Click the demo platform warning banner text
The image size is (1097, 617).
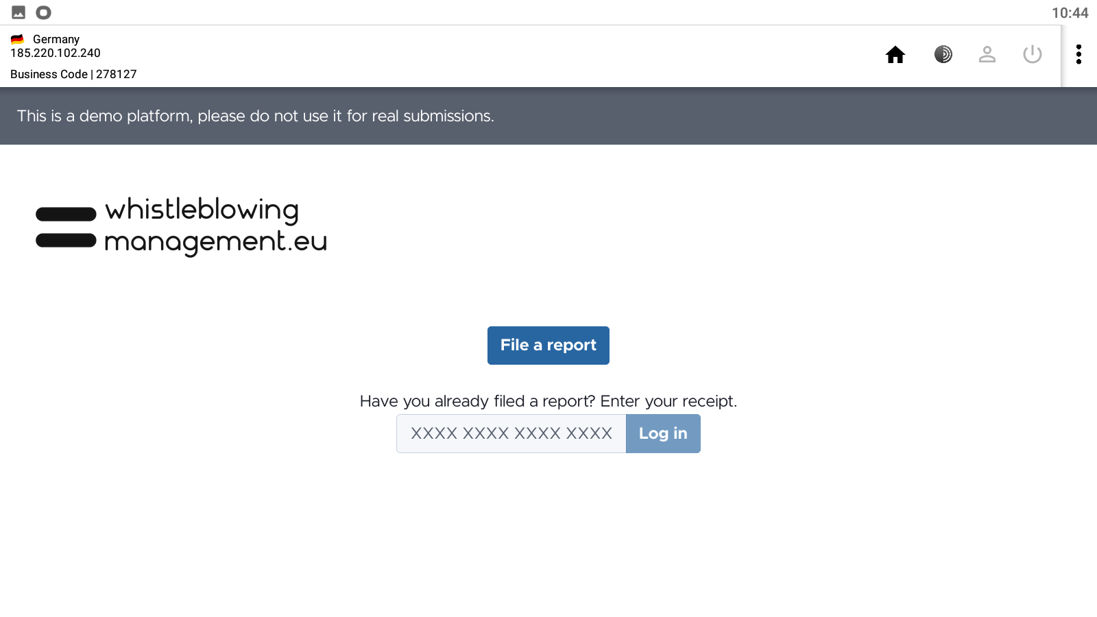click(256, 116)
